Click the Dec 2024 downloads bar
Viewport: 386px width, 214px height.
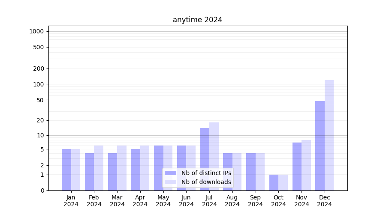[329, 135]
